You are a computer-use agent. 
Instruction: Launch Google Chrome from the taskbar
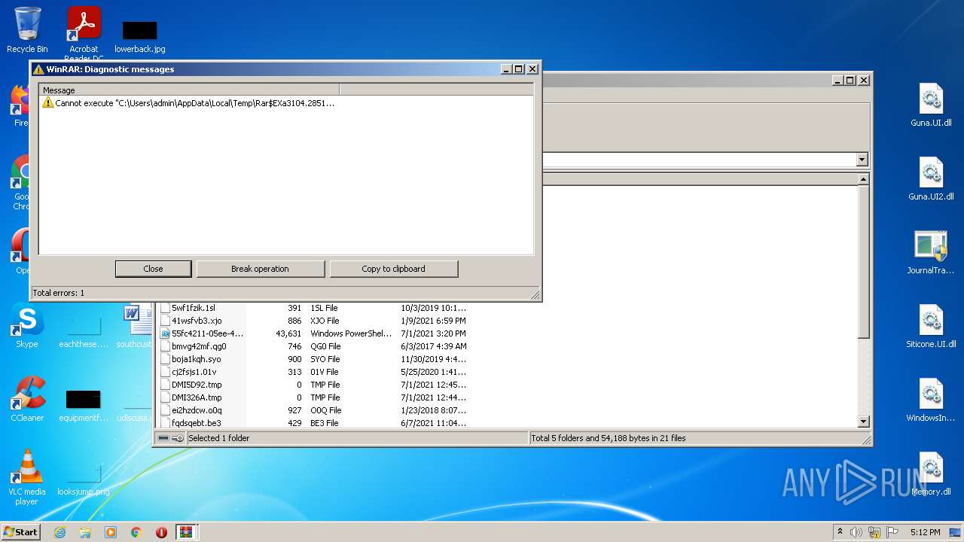[136, 532]
